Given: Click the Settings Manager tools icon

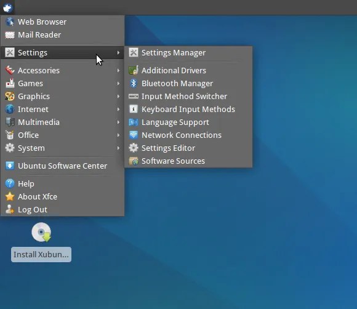Looking at the screenshot, I should pyautogui.click(x=134, y=52).
